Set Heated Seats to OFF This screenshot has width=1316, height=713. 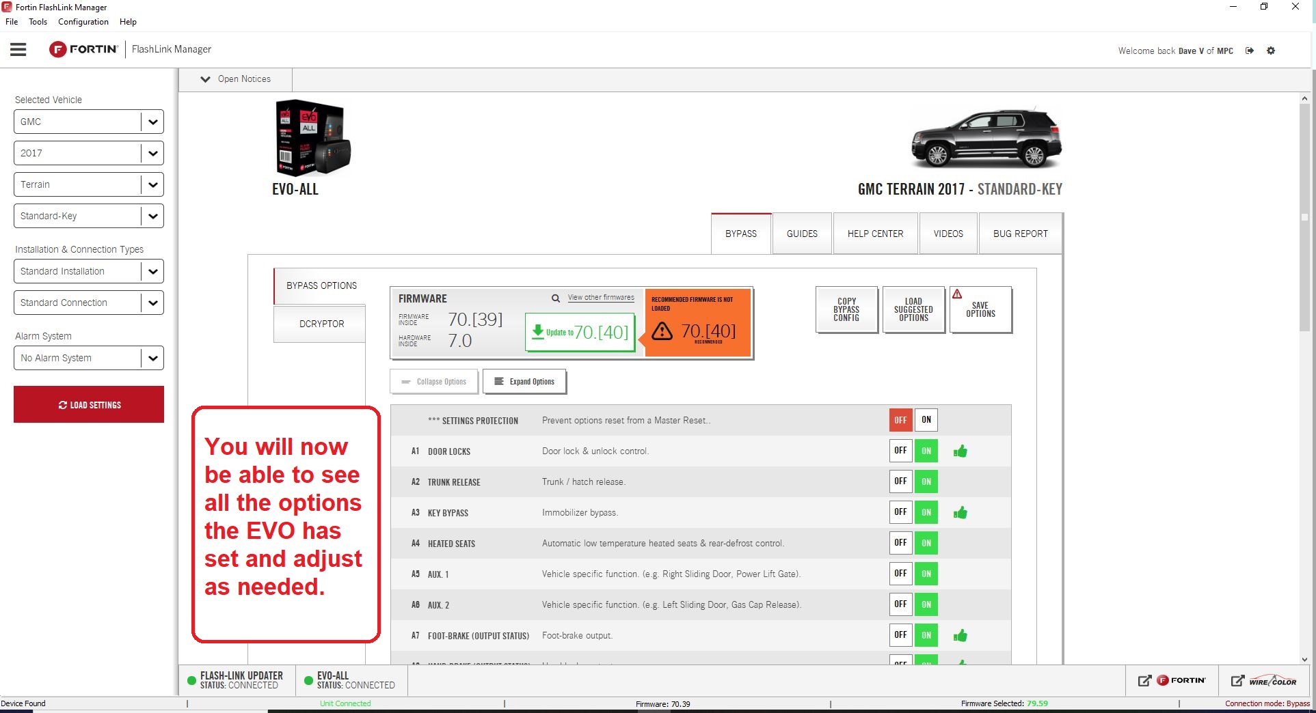(x=900, y=543)
